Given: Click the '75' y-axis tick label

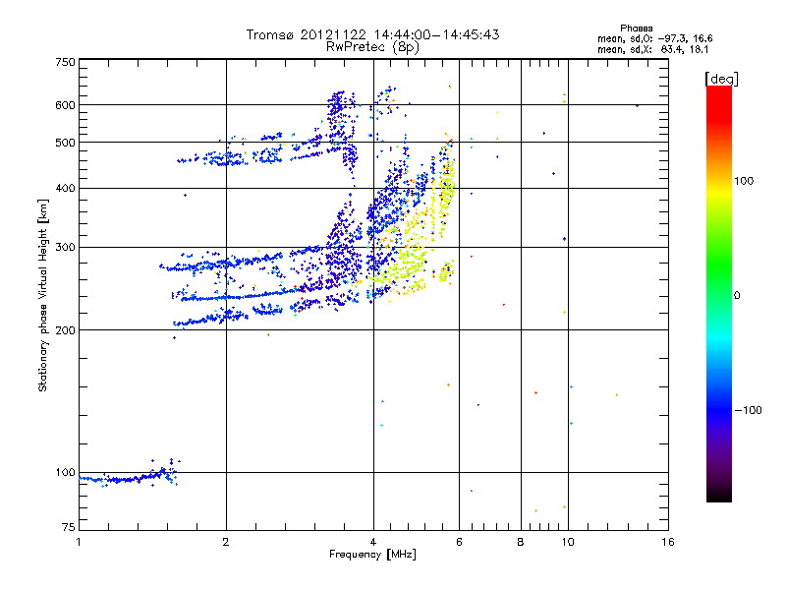Looking at the screenshot, I should click(69, 527).
